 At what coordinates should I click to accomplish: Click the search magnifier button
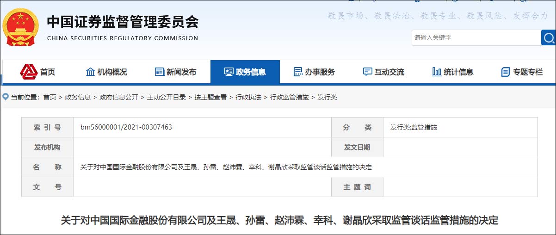(549, 37)
